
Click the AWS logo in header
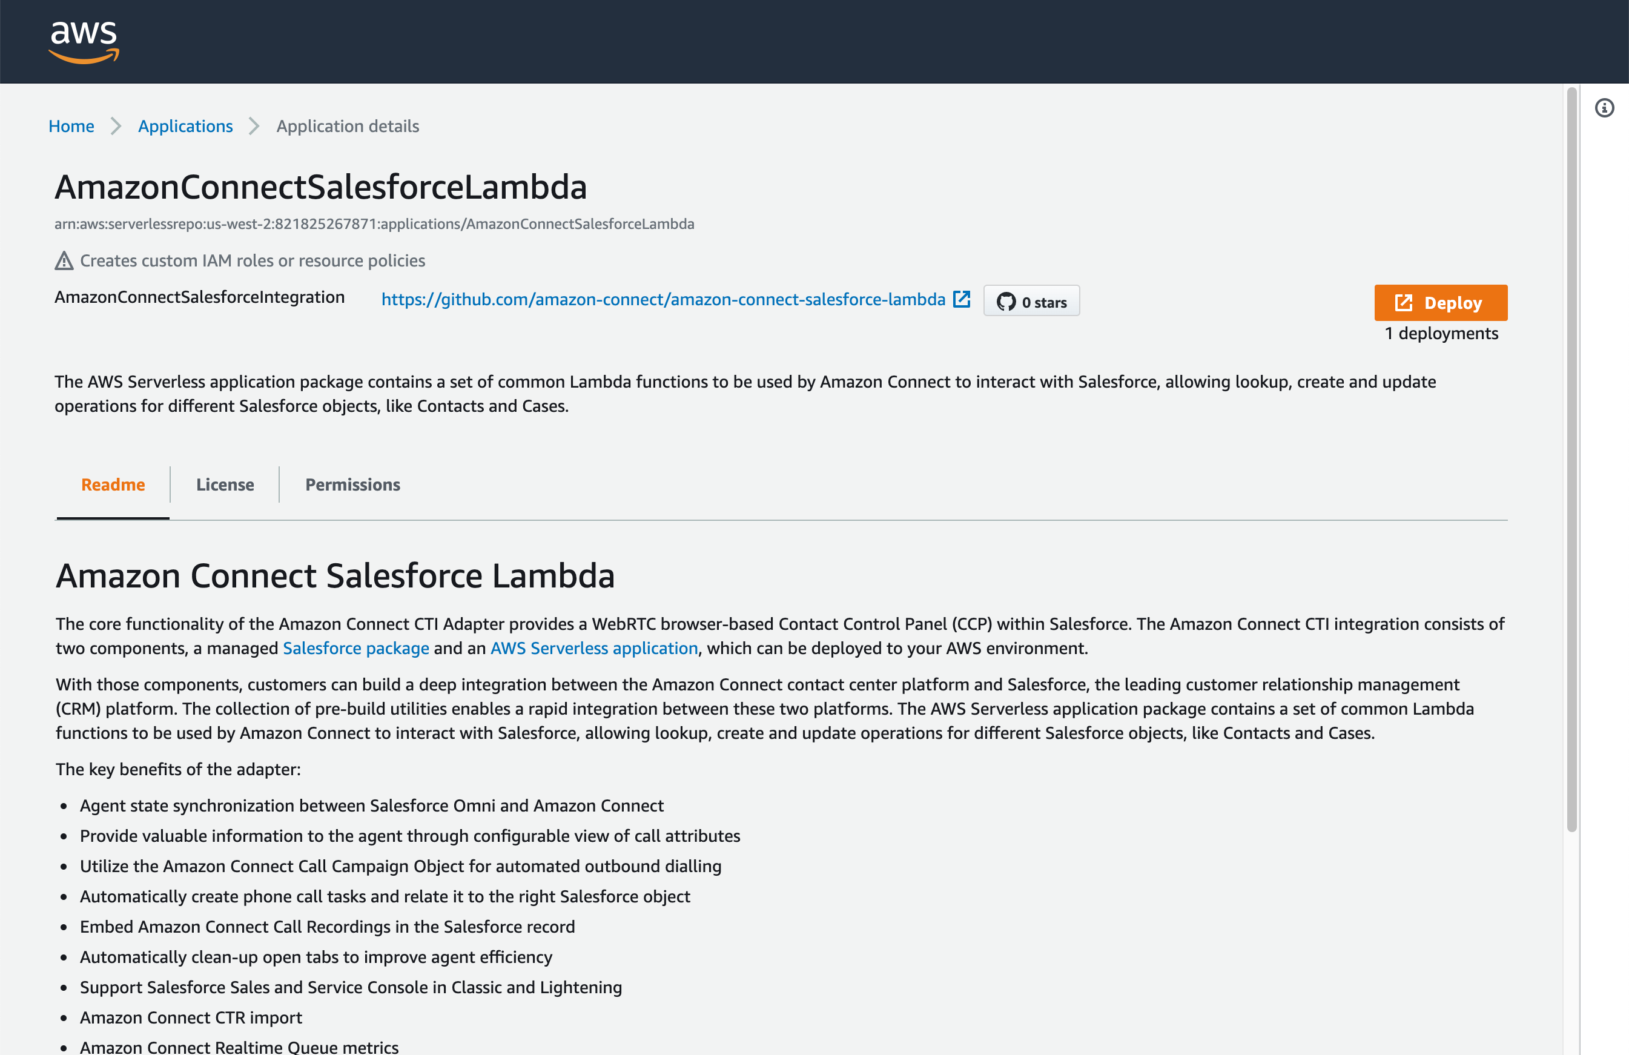tap(84, 41)
